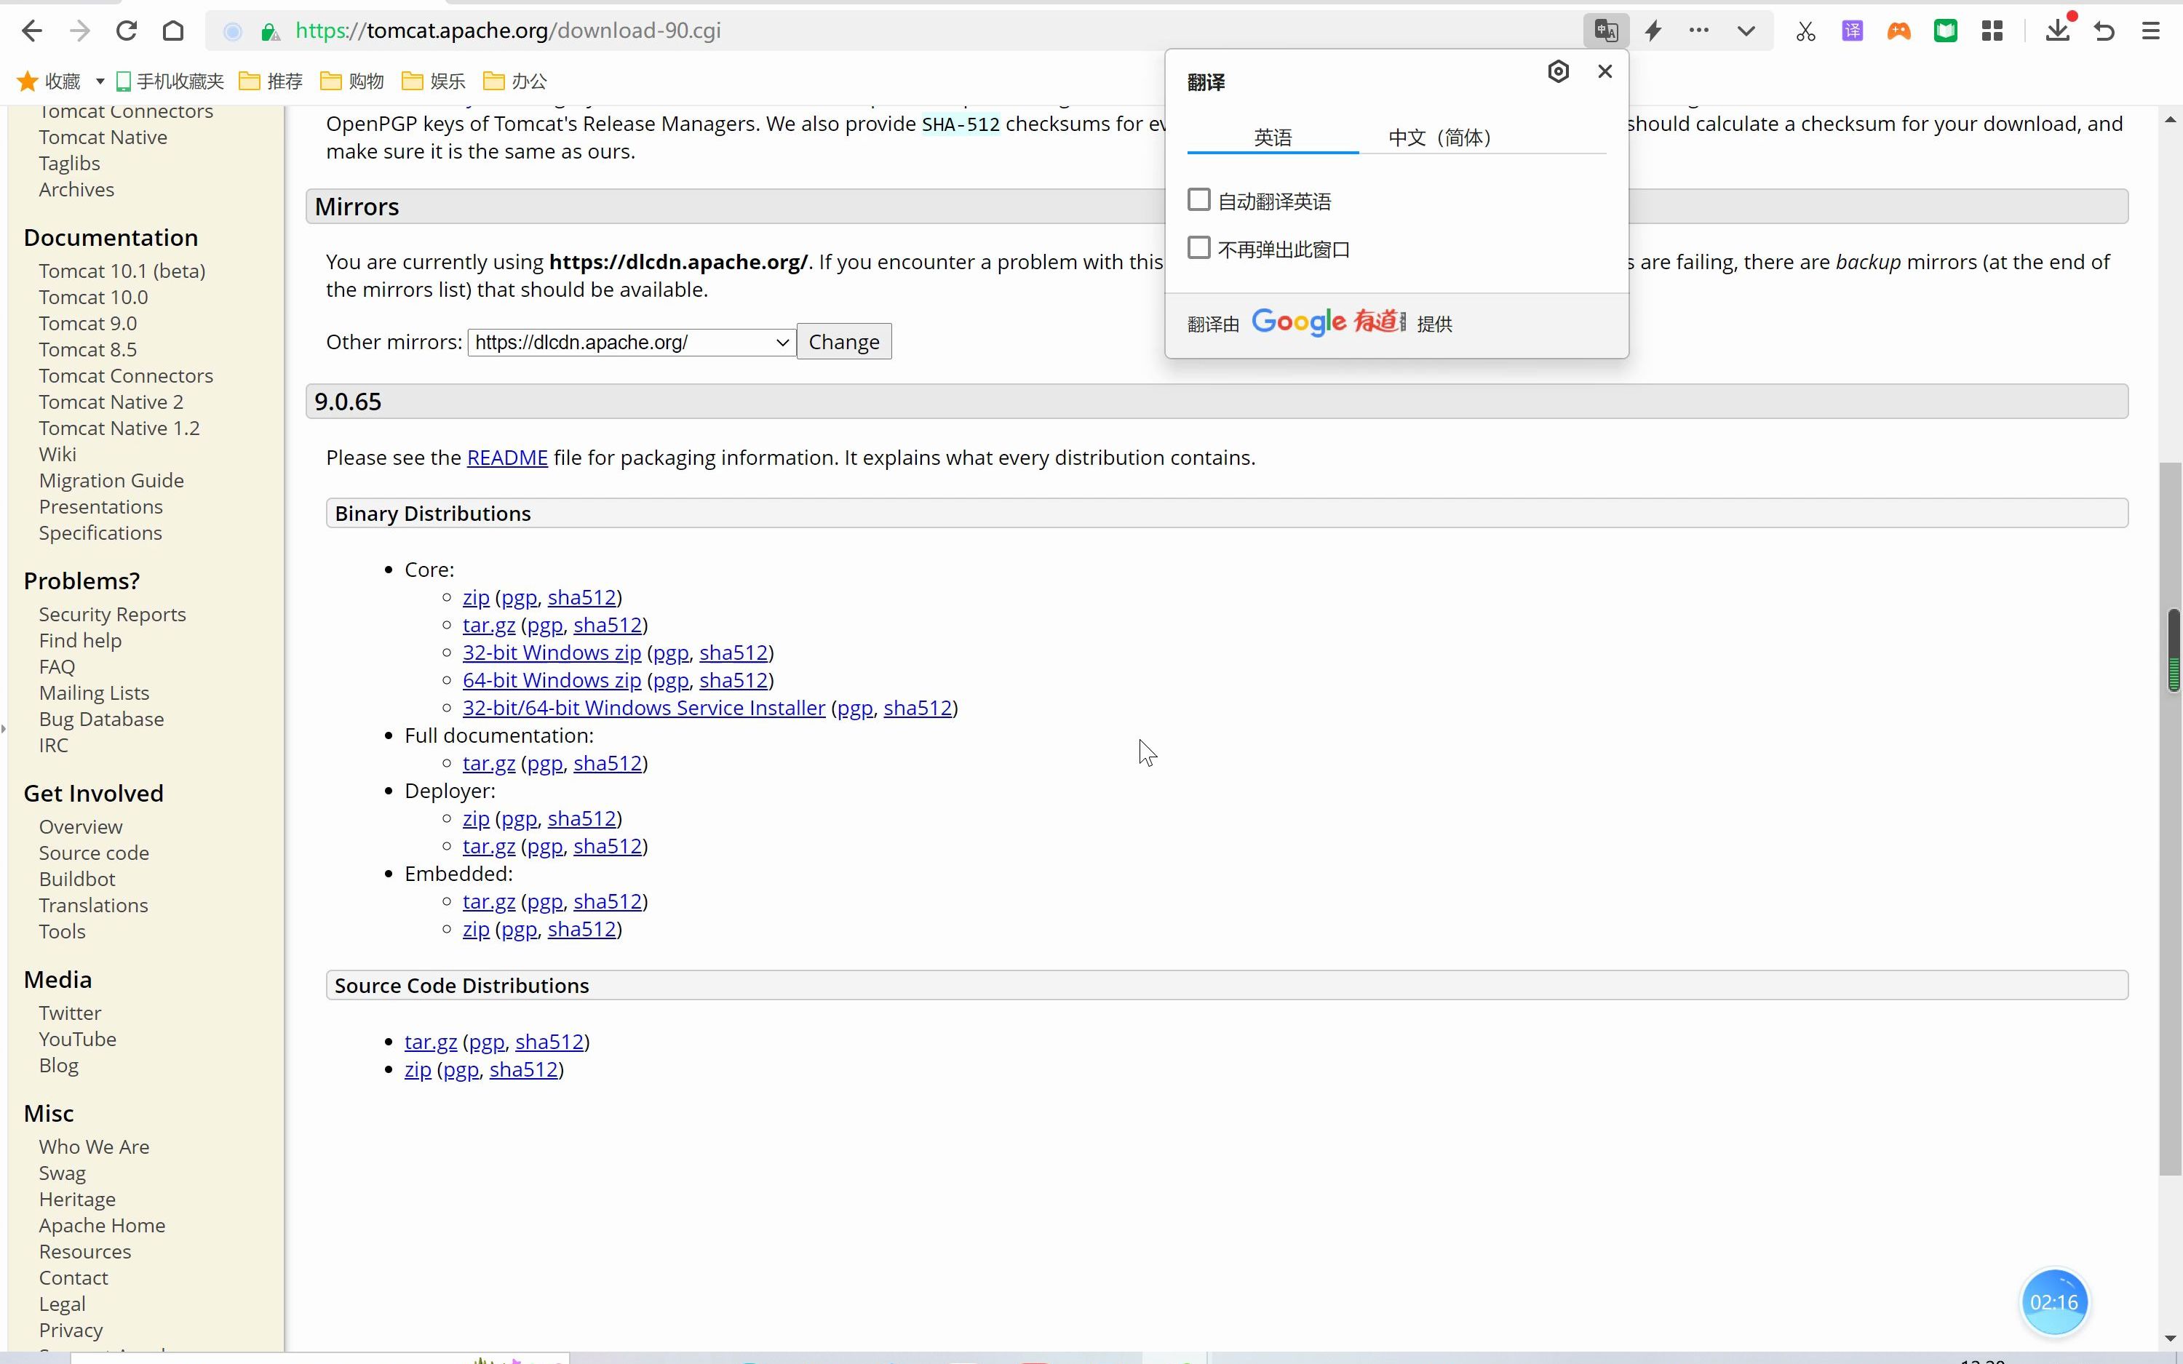The image size is (2183, 1364).
Task: Click the purple translate extension icon
Action: point(1852,31)
